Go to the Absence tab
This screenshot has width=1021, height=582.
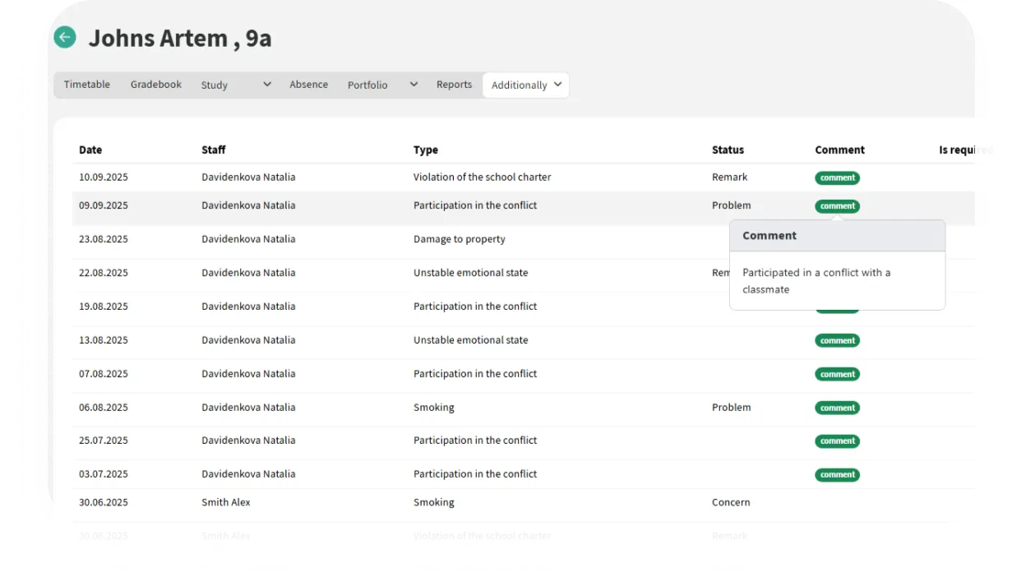(308, 85)
